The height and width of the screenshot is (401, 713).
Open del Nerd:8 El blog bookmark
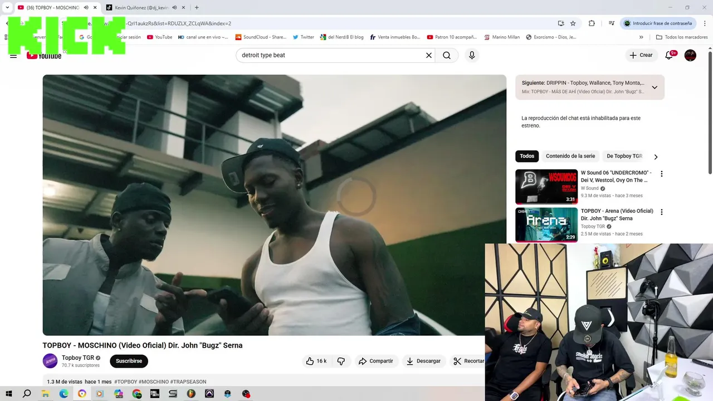coord(341,37)
